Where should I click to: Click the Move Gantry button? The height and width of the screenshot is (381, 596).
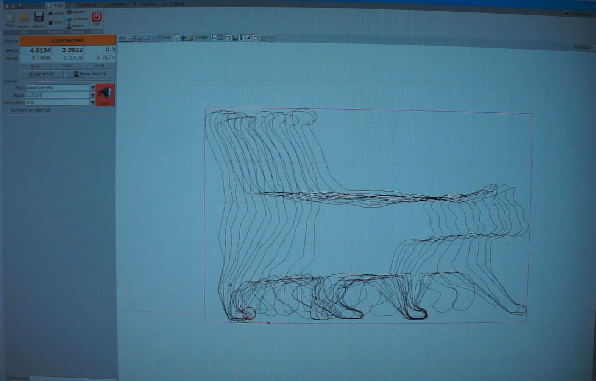coord(90,74)
